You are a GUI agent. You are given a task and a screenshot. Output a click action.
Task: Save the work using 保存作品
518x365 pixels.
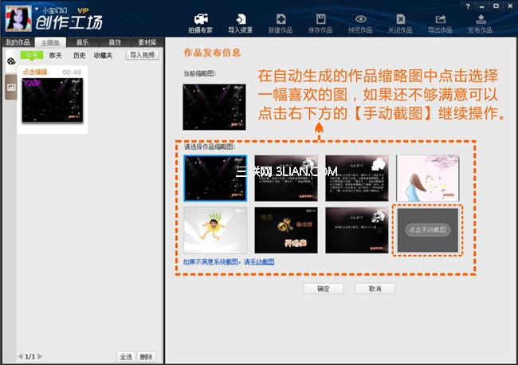tap(320, 23)
